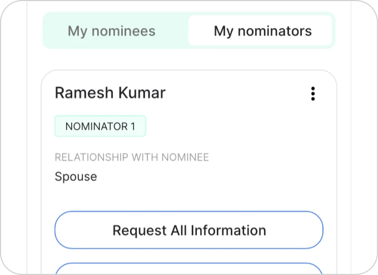The width and height of the screenshot is (378, 275).
Task: Toggle the view to My nominees
Action: [x=112, y=31]
